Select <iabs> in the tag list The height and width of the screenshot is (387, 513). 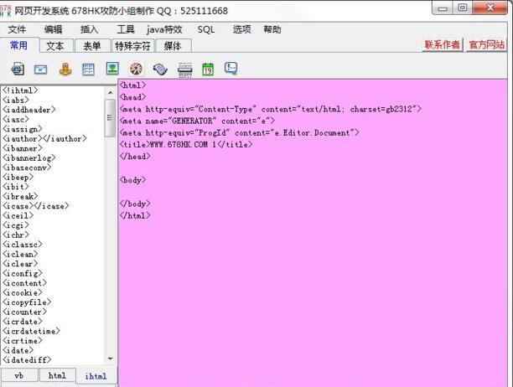[x=16, y=100]
